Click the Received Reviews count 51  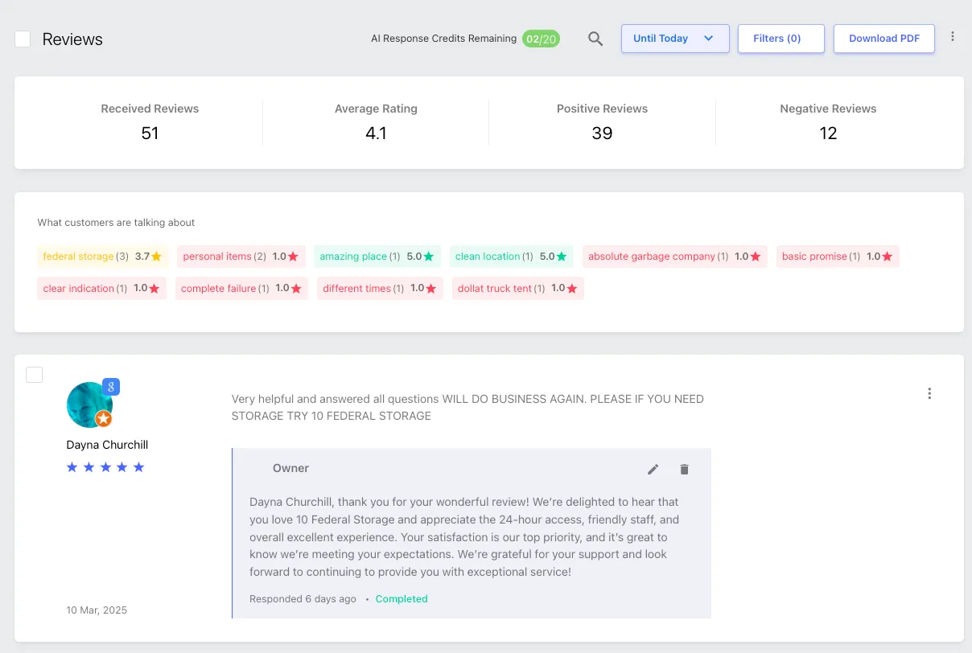point(150,133)
